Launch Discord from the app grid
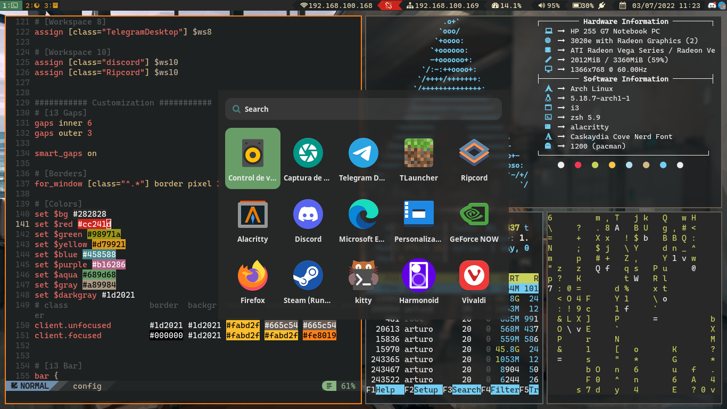Image resolution: width=727 pixels, height=409 pixels. pos(308,219)
